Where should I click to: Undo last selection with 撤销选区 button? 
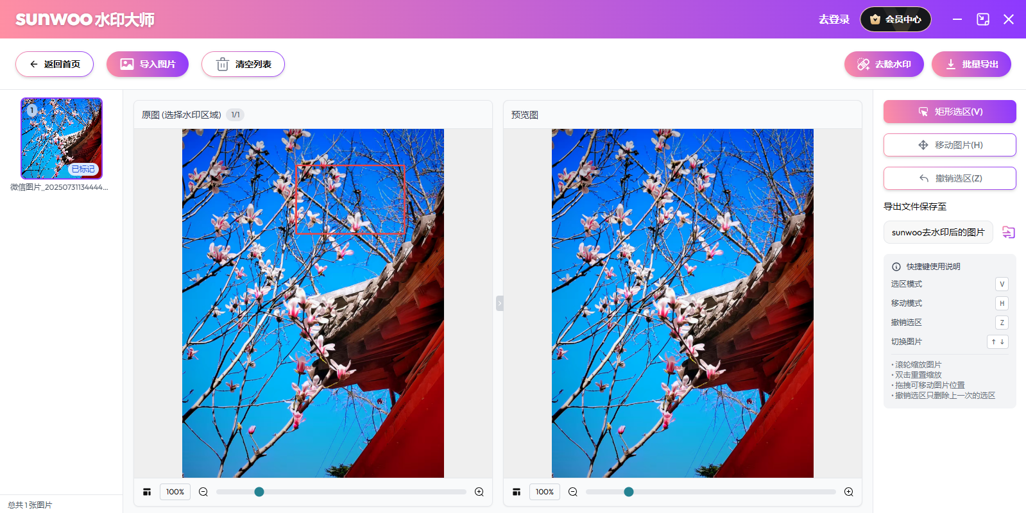pyautogui.click(x=950, y=178)
